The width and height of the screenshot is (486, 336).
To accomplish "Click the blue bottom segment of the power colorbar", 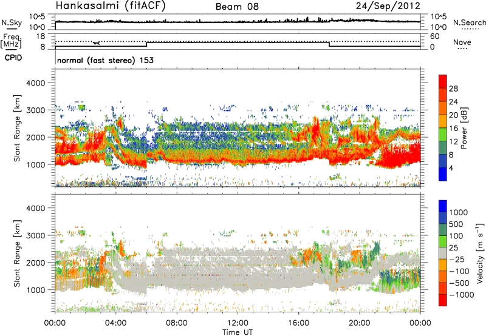I will tap(443, 174).
